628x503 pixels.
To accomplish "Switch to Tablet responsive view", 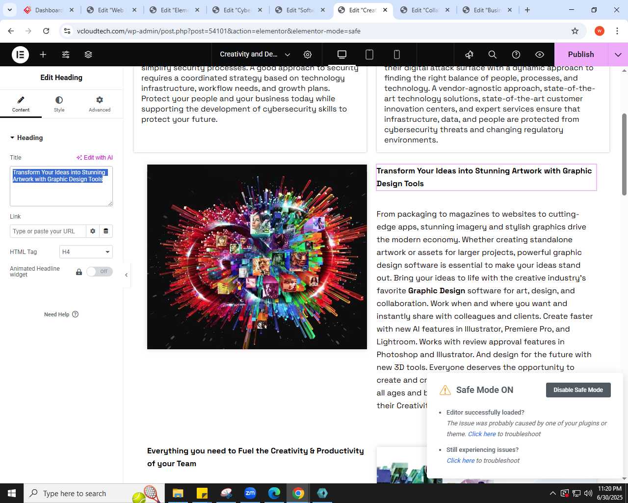I will click(x=369, y=55).
